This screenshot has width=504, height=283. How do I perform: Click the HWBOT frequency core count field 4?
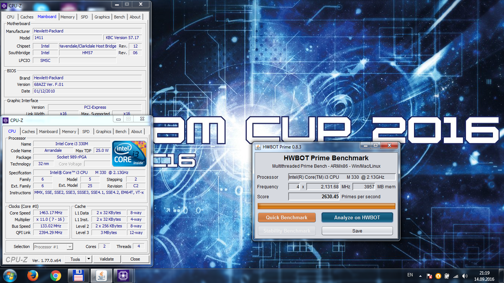tap(294, 187)
